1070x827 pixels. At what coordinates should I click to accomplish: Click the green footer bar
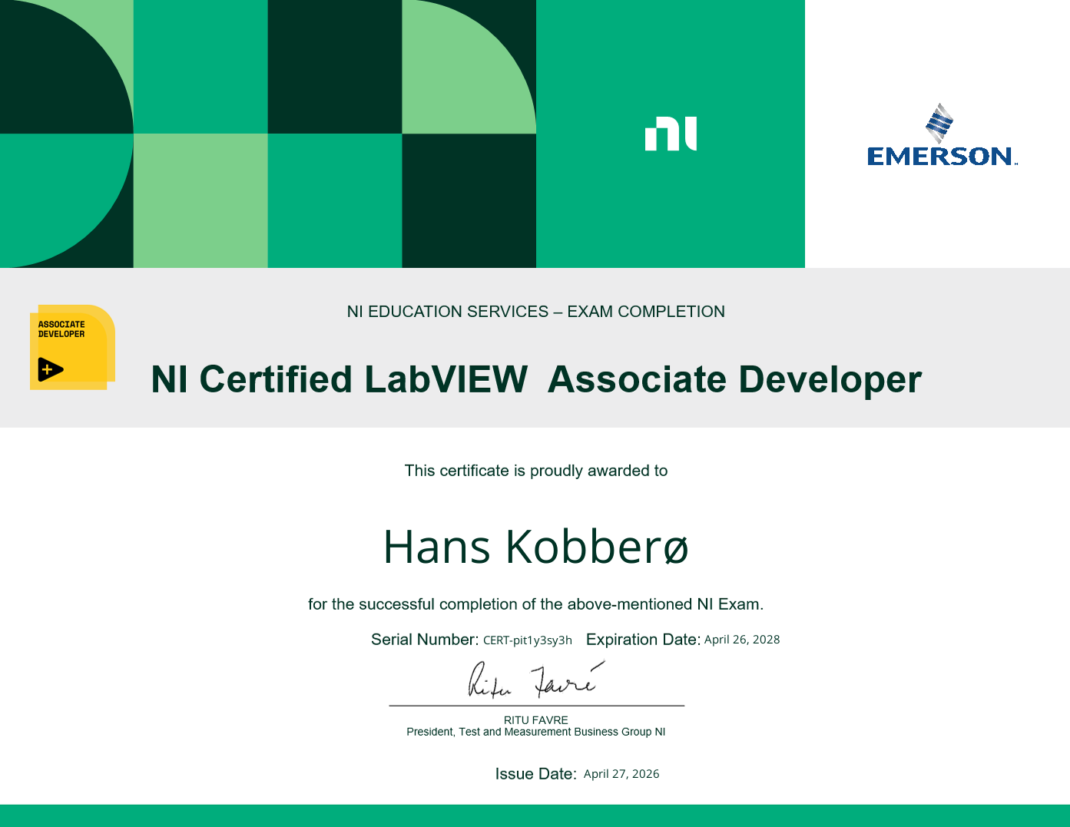pyautogui.click(x=535, y=815)
